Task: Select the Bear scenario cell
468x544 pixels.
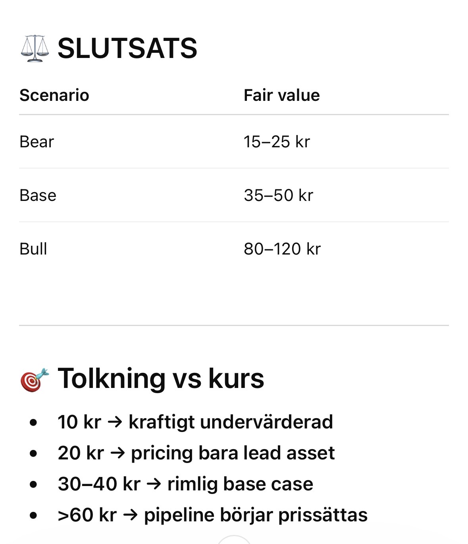Action: click(37, 142)
